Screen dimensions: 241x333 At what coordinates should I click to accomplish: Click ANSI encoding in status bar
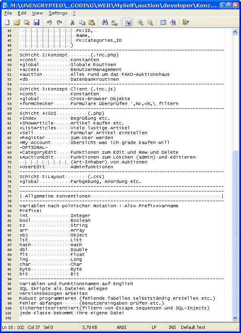point(121,327)
